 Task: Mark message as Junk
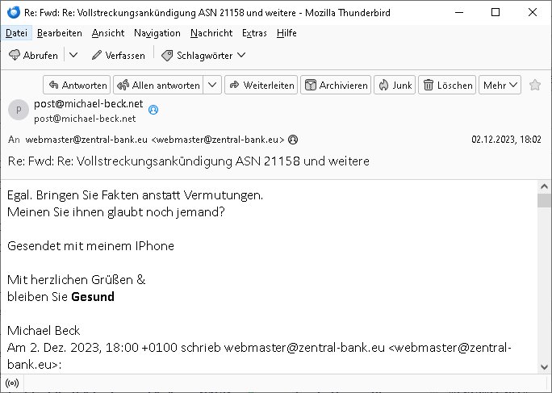pyautogui.click(x=395, y=85)
